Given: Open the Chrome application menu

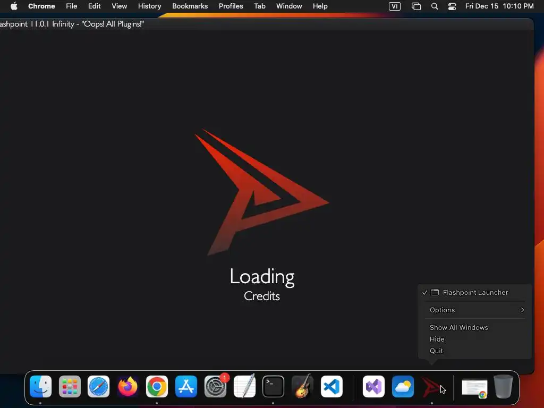Looking at the screenshot, I should (41, 6).
